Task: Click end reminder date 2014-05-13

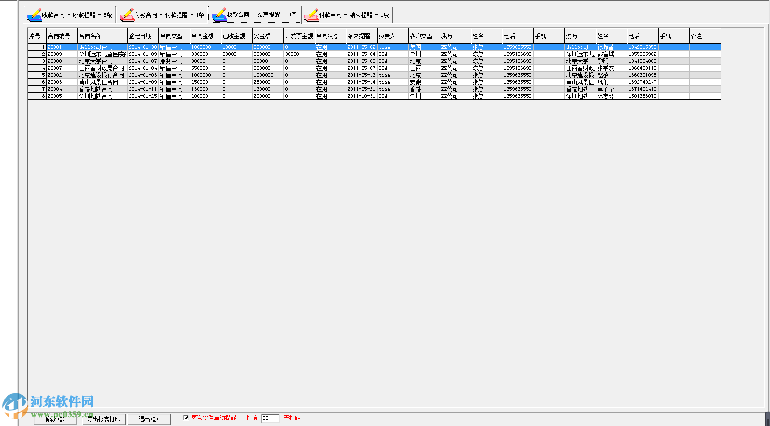Action: tap(362, 75)
